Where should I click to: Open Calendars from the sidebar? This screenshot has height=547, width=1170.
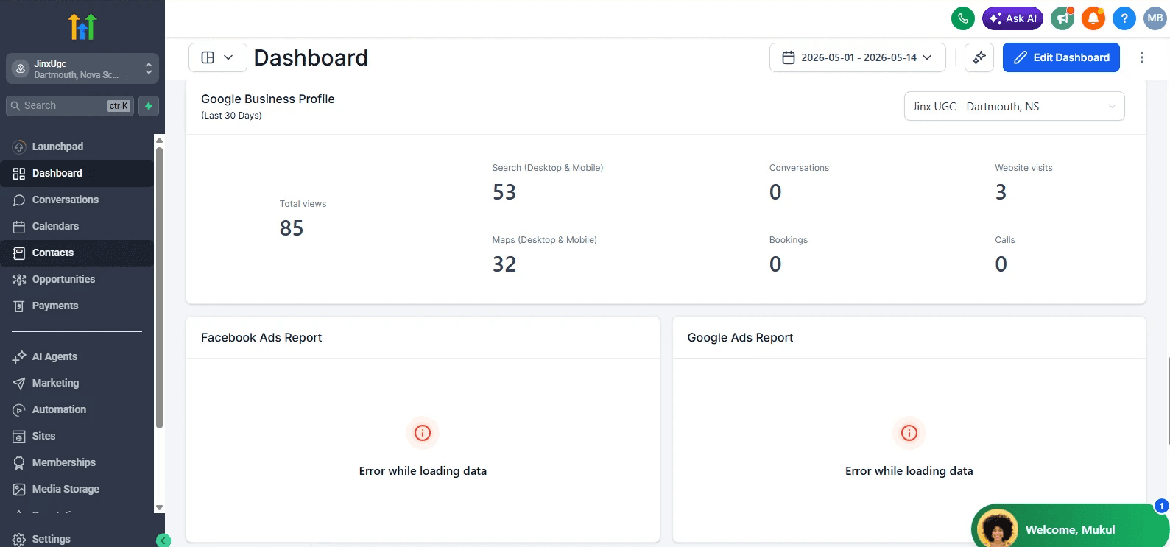[77, 226]
